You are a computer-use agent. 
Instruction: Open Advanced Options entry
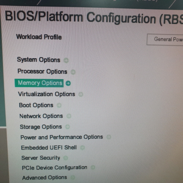pos(45,178)
